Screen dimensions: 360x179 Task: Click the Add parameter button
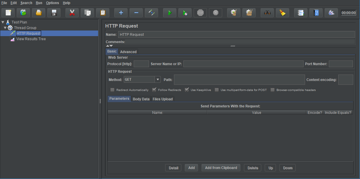(191, 168)
